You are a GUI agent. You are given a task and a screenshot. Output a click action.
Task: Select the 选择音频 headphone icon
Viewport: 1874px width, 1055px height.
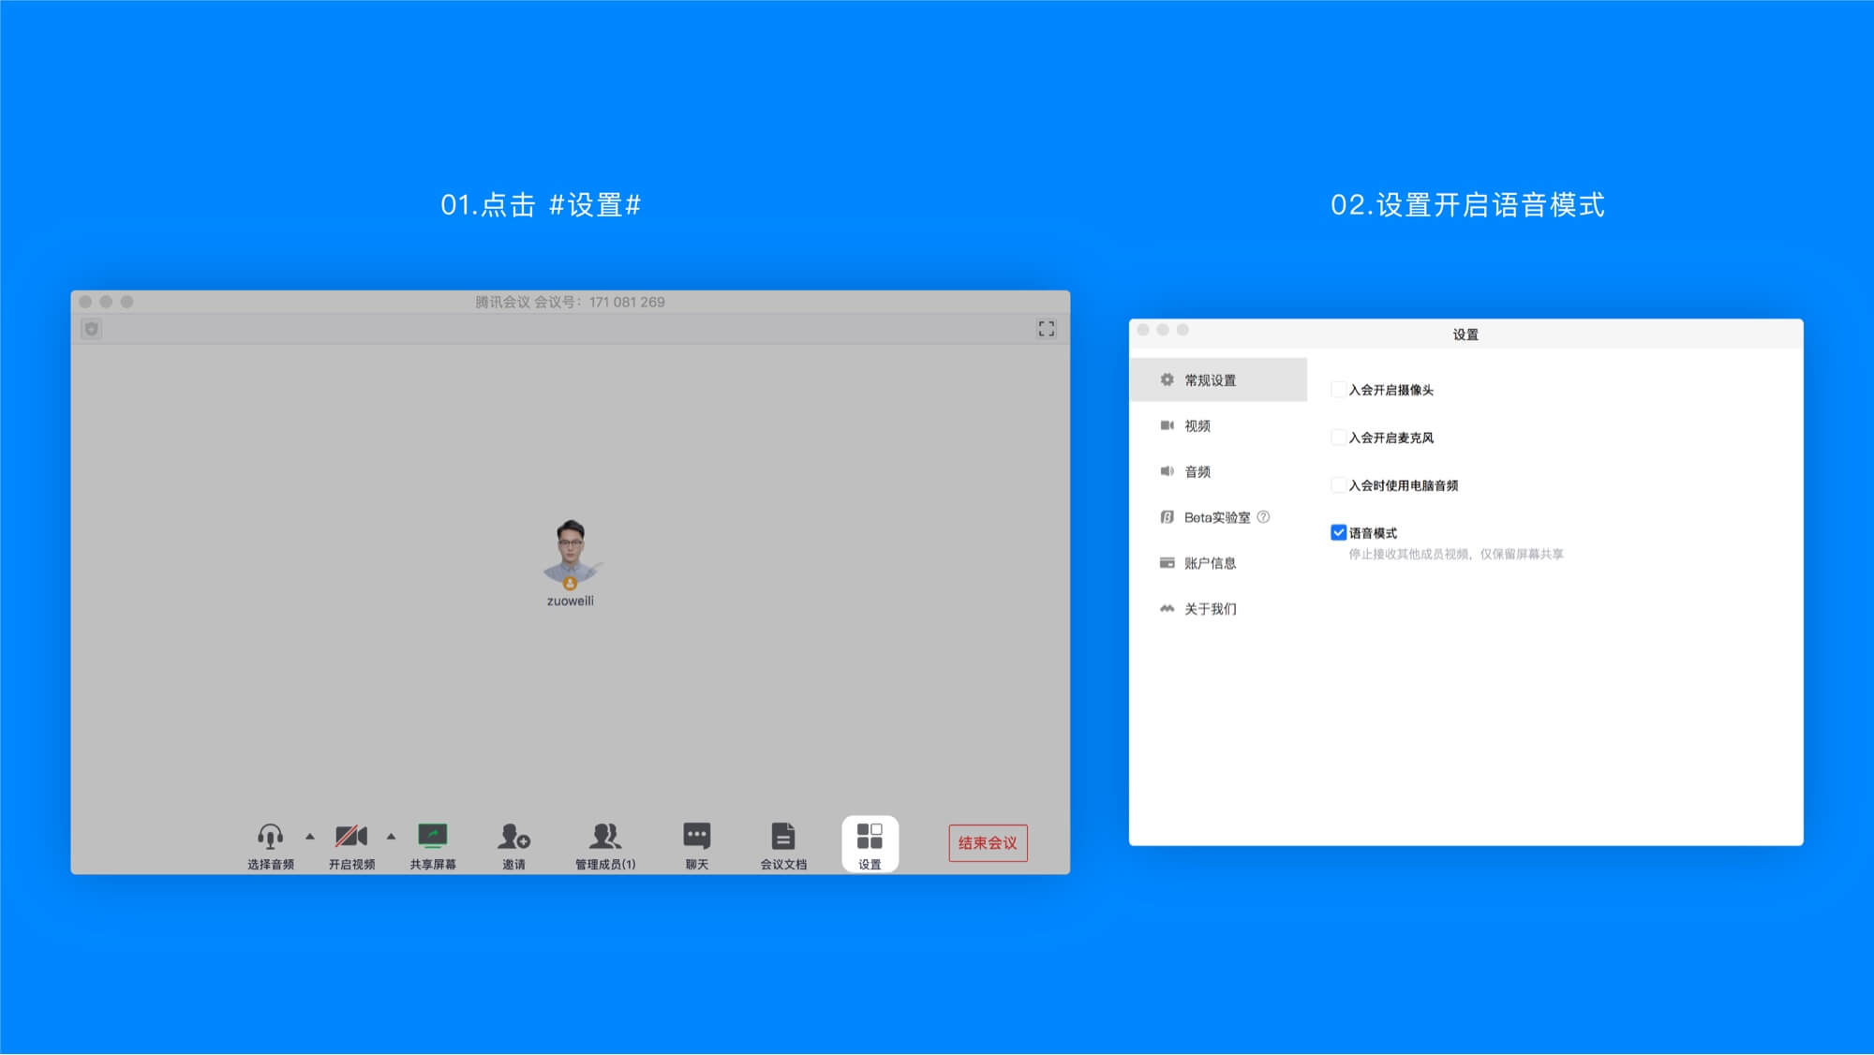tap(269, 834)
